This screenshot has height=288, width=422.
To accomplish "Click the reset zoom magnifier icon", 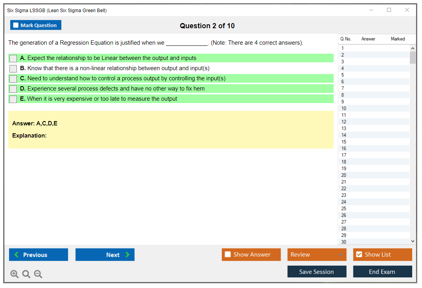I will click(26, 274).
